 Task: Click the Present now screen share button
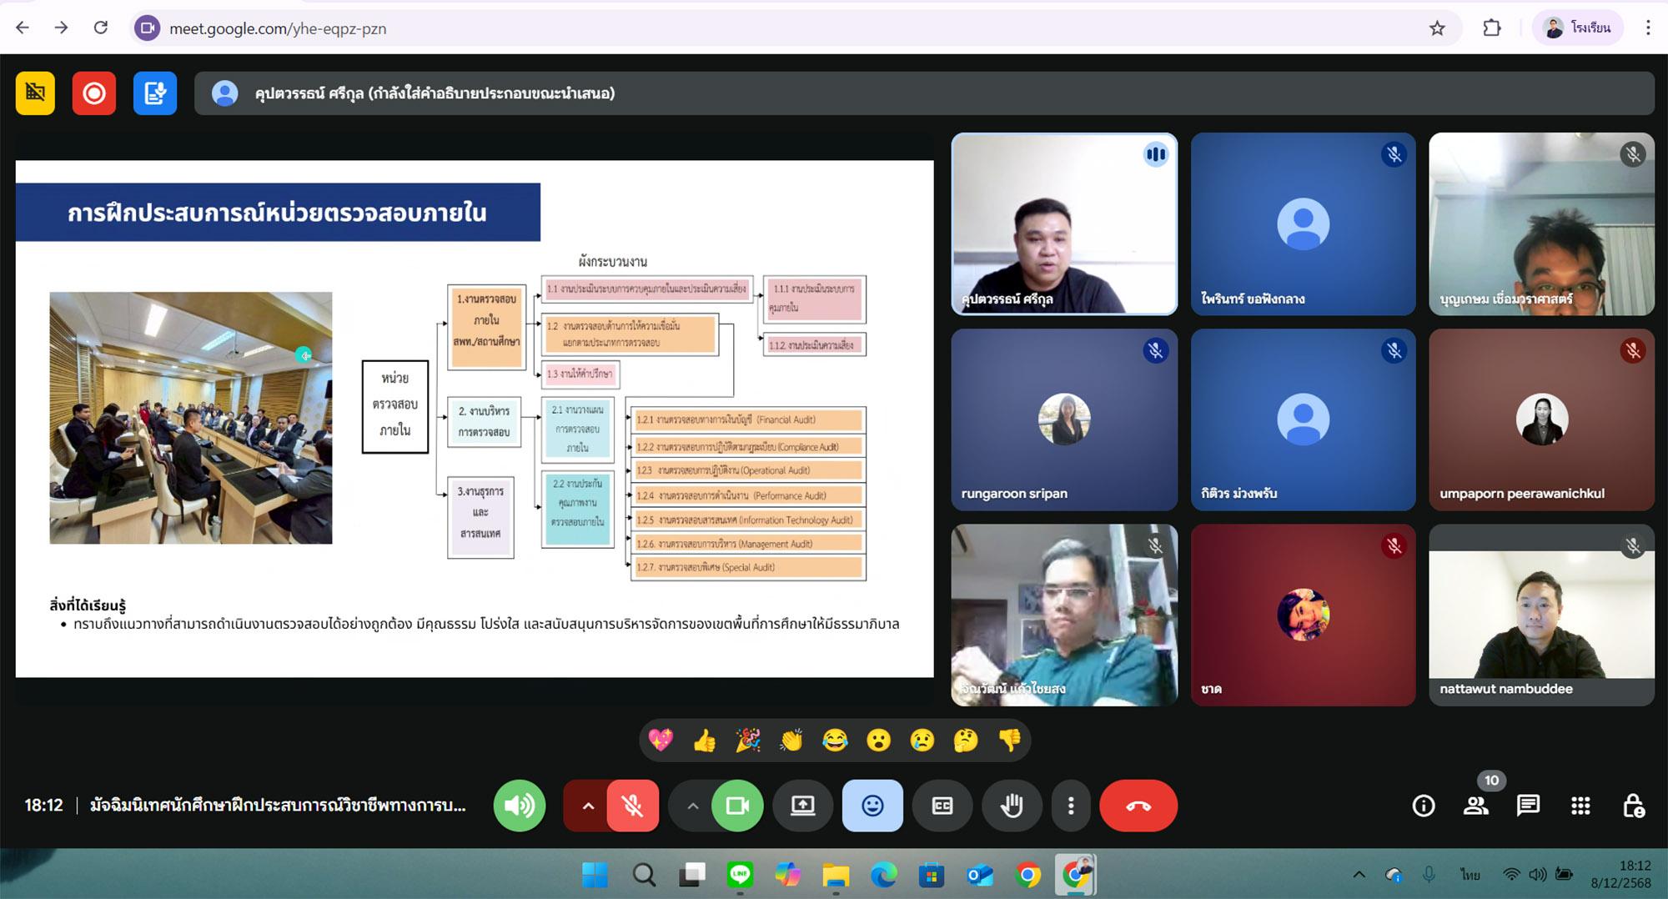tap(802, 806)
